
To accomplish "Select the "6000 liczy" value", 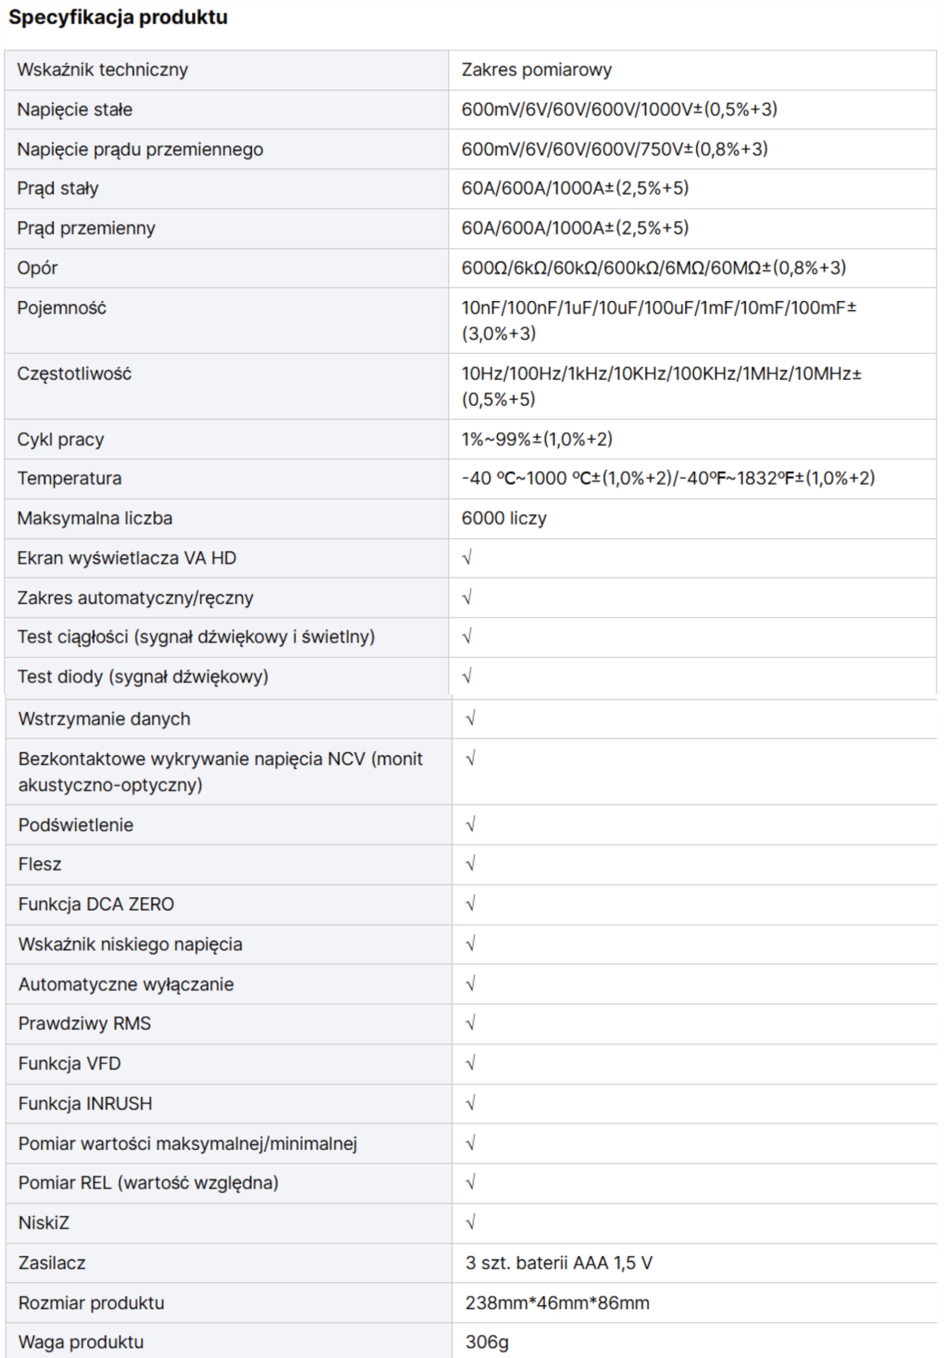I will (504, 518).
